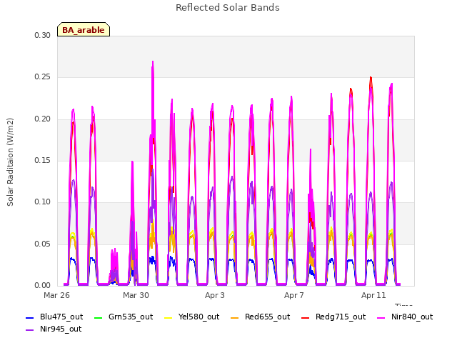Screen dimensions: 457x343
Task: Toggle Grn535_out series in legend
Action: [x=124, y=317]
